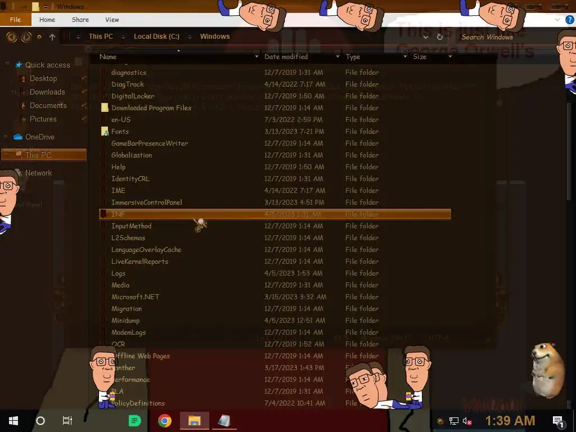
Task: Open the Windows Start menu
Action: tap(13, 421)
